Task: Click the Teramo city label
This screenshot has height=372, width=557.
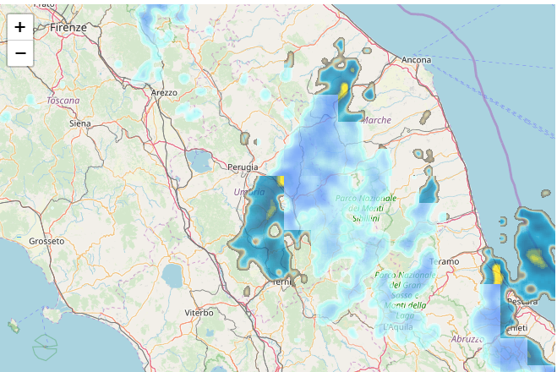Action: click(444, 262)
